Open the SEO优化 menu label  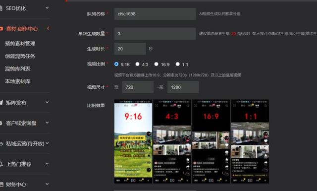[x=16, y=8]
